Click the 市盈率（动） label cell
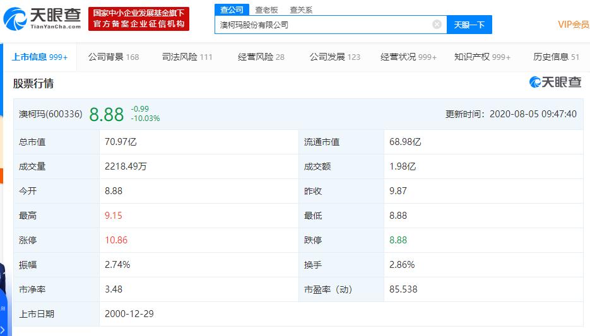590x336 pixels. tap(341, 289)
